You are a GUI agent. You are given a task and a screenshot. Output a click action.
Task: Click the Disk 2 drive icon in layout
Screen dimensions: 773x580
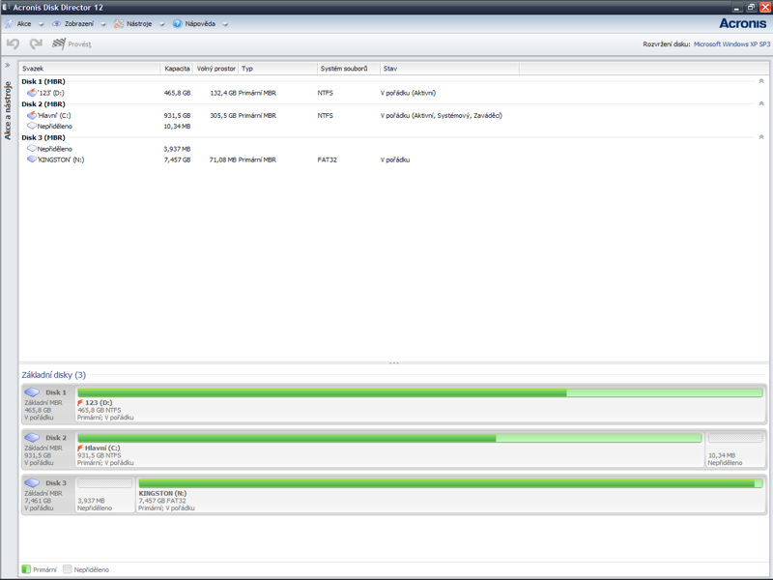[x=32, y=438]
